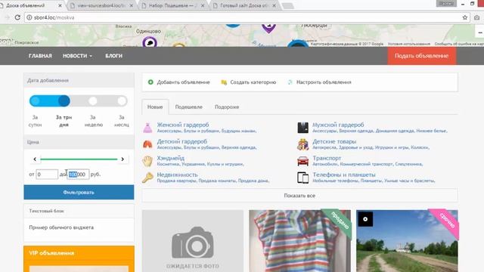
Task: Open the Женский гардероб category link
Action: [183, 125]
